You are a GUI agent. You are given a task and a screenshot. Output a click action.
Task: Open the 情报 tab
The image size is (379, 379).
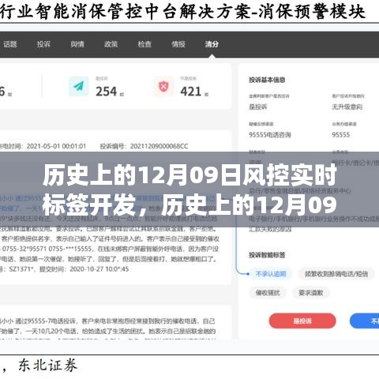pos(178,44)
